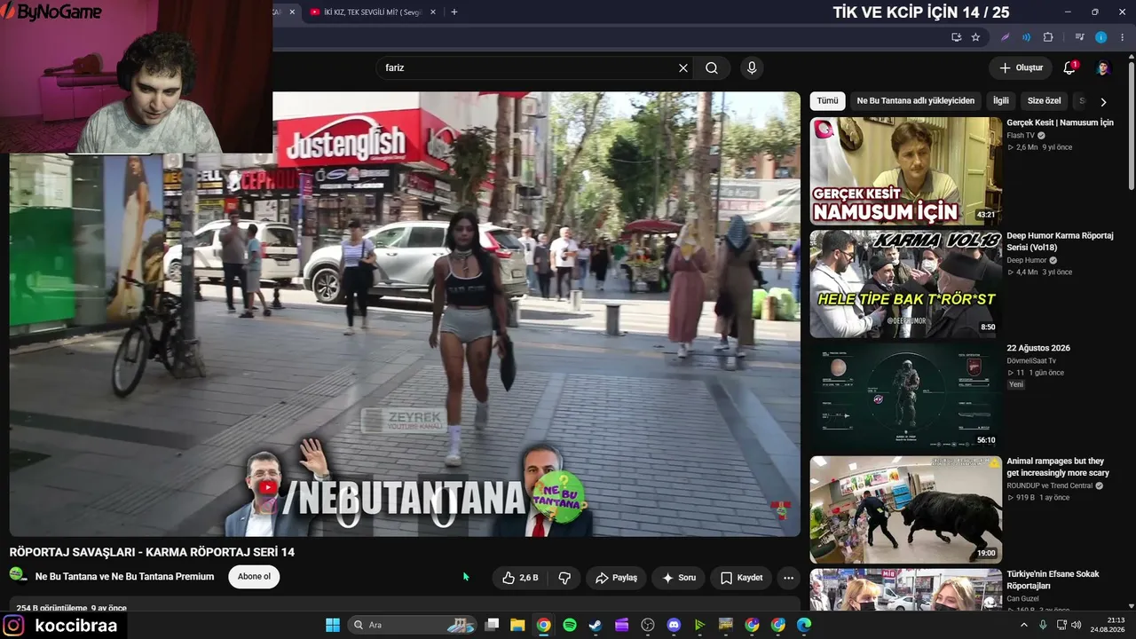Open Spotify from the taskbar
Image resolution: width=1136 pixels, height=639 pixels.
[570, 625]
